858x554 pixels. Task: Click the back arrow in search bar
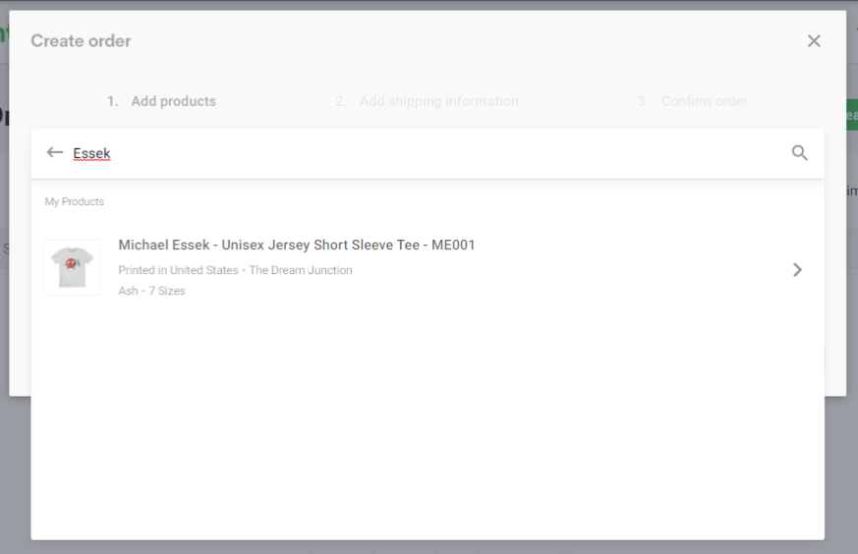pos(55,152)
